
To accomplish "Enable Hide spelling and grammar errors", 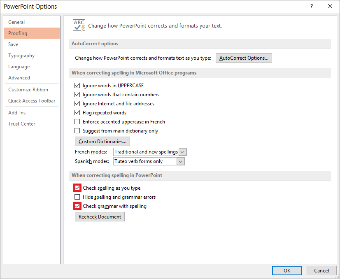I will [77, 197].
